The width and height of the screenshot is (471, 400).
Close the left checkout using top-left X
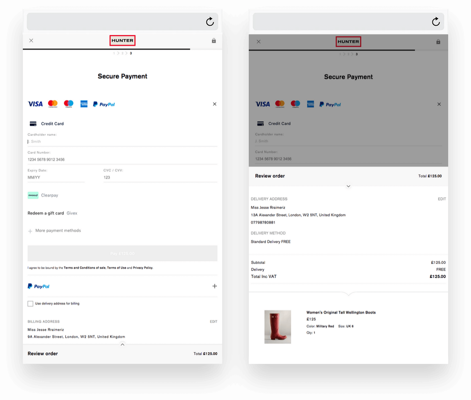tap(31, 41)
